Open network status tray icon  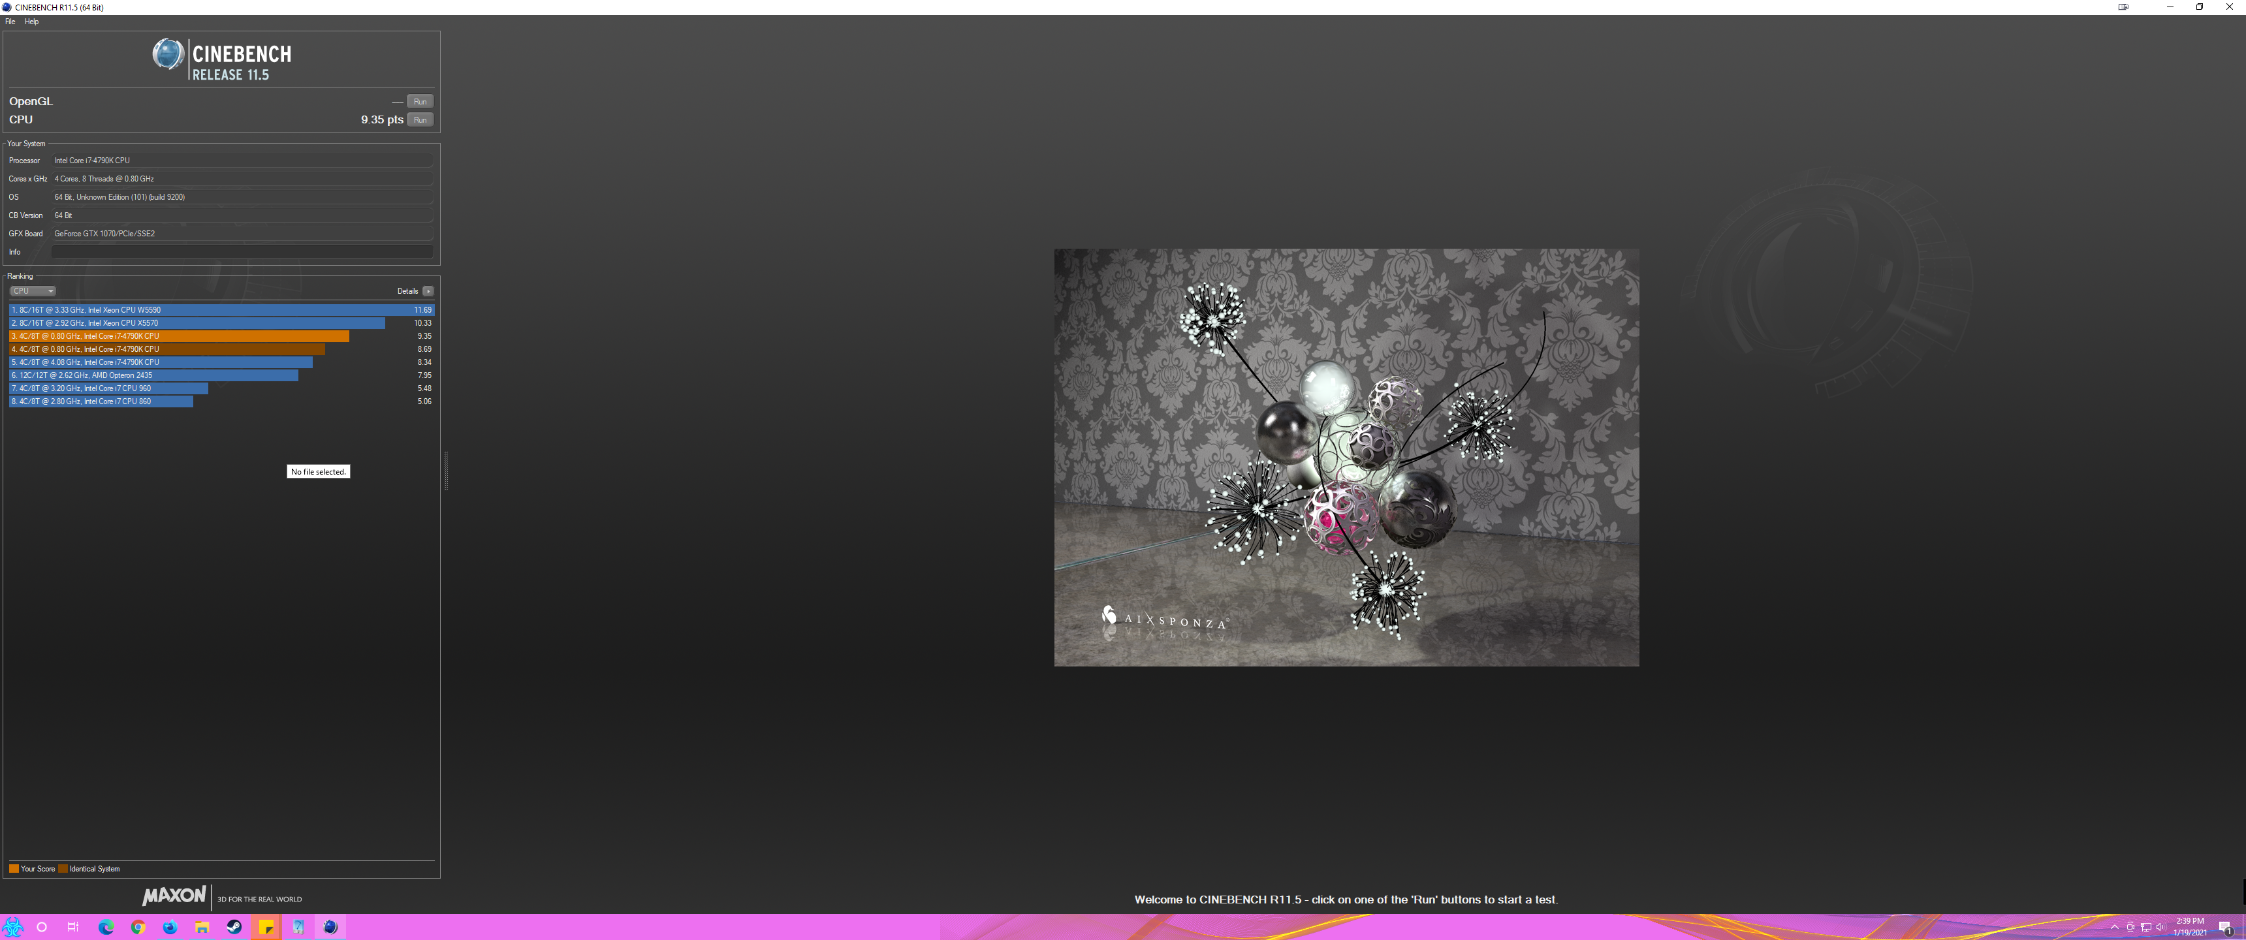[x=2145, y=927]
